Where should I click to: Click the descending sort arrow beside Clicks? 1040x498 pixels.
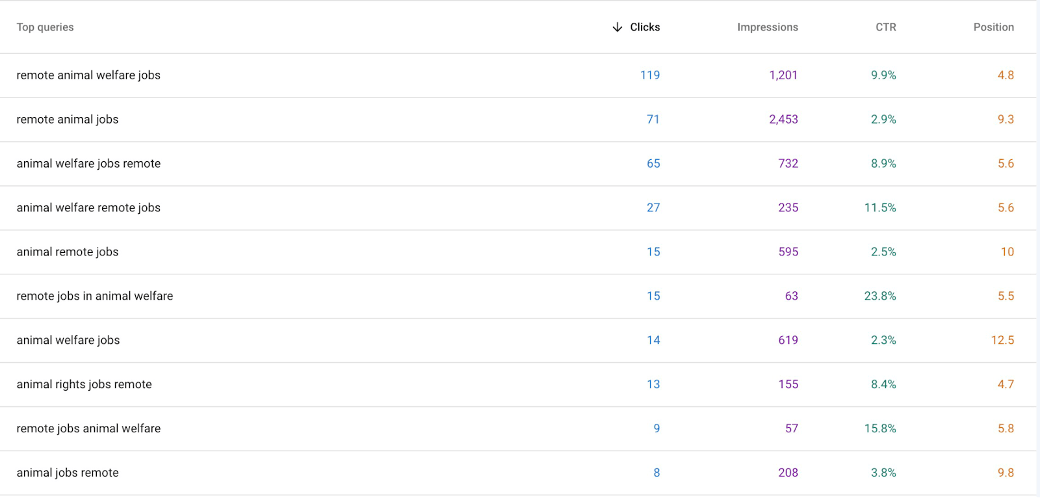point(617,27)
